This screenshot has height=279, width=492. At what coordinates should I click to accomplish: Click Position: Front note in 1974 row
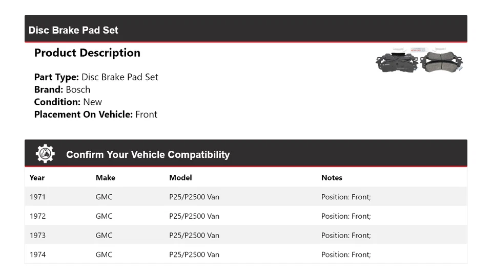[346, 254]
